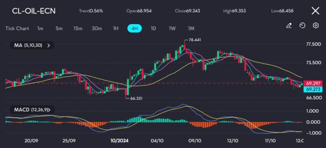The width and height of the screenshot is (326, 148).
Task: Open the pencil drawing tool
Action: tap(289, 26)
